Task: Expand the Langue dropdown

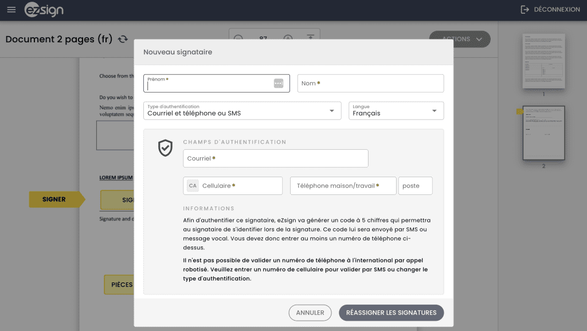Action: [396, 110]
